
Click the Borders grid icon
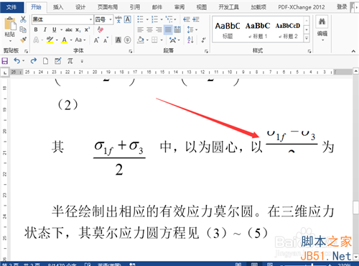[154, 40]
